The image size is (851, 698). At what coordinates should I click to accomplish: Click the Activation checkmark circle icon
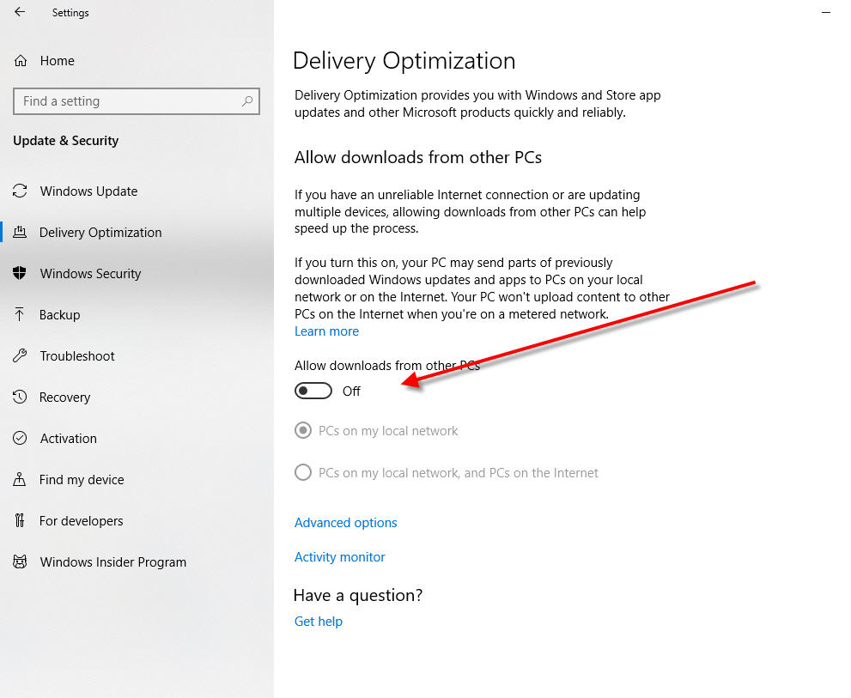[x=20, y=439]
